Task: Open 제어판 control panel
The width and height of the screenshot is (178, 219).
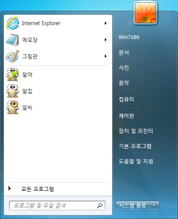Action: point(126,116)
